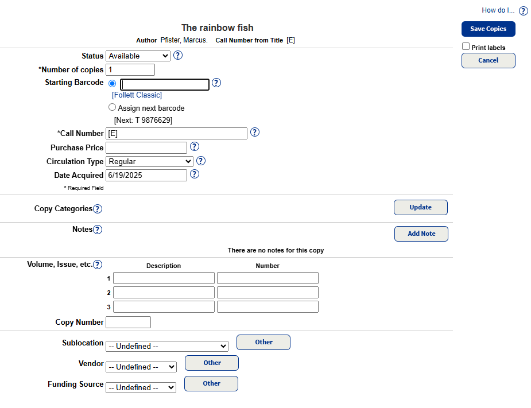The height and width of the screenshot is (408, 531).
Task: Open the How do I help link
Action: tap(497, 10)
